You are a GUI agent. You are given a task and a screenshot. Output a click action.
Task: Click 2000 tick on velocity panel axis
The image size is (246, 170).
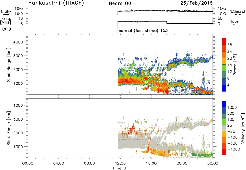click(18, 133)
